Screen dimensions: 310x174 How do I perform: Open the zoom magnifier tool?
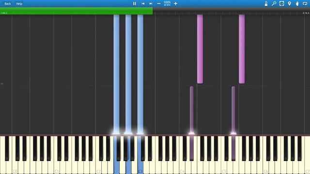coord(274,3)
